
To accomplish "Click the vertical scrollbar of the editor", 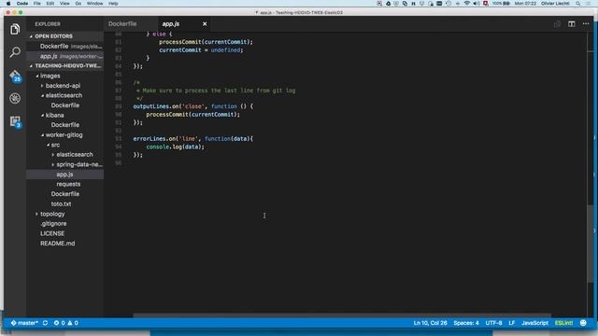I will point(591,244).
